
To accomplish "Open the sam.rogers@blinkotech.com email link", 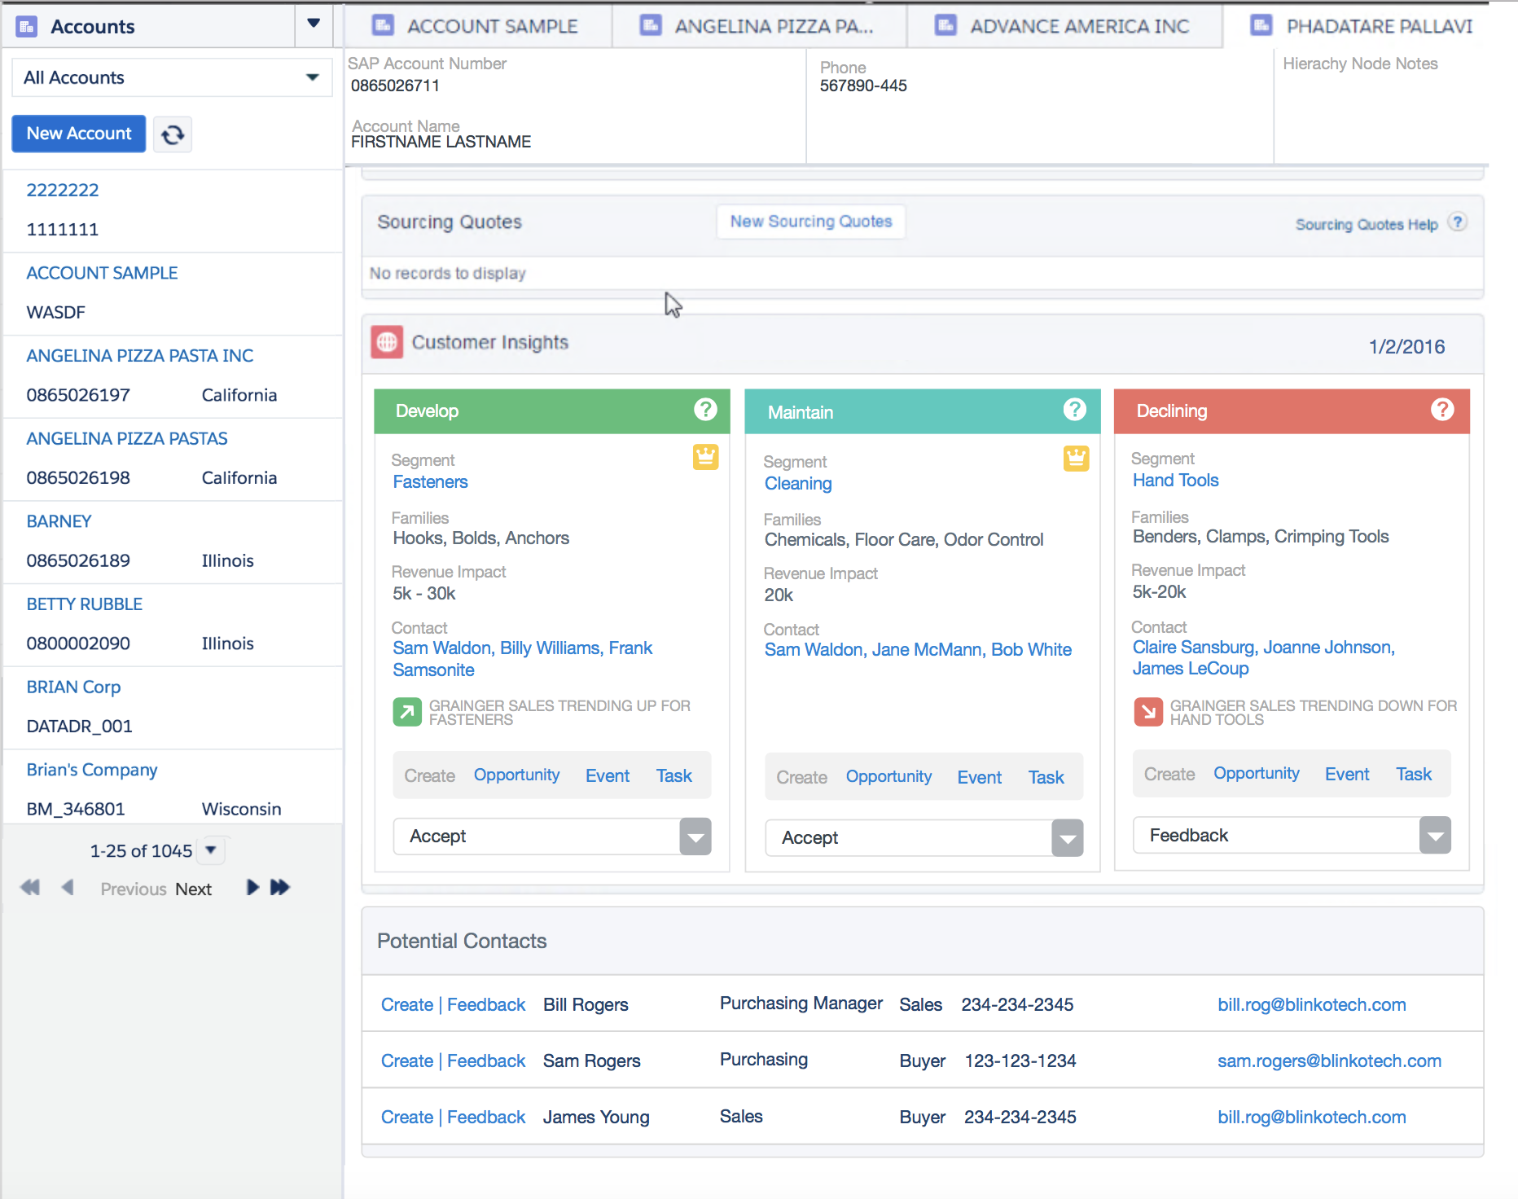I will (1329, 1061).
